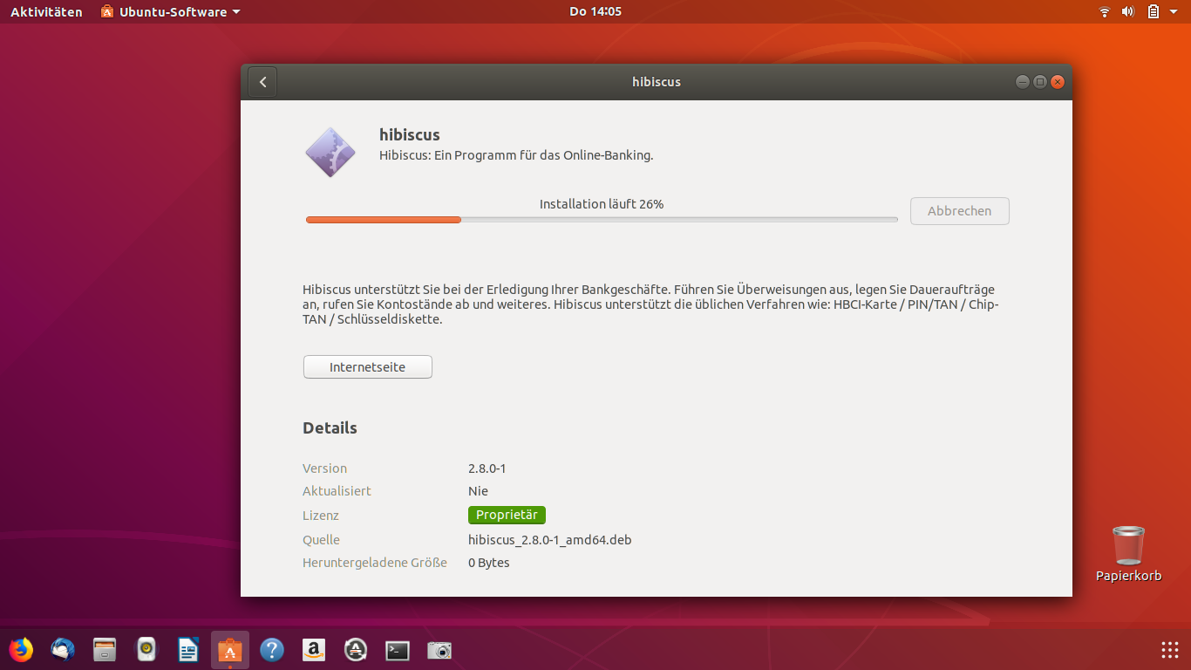Open the Internetseite website button
Screen dimensions: 1191x670
pyautogui.click(x=367, y=367)
